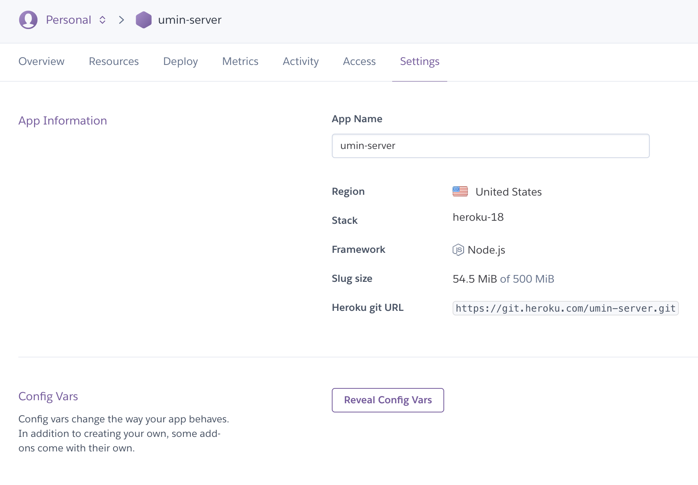Click the Heroku git URL label
Image resolution: width=698 pixels, height=485 pixels.
tap(367, 307)
